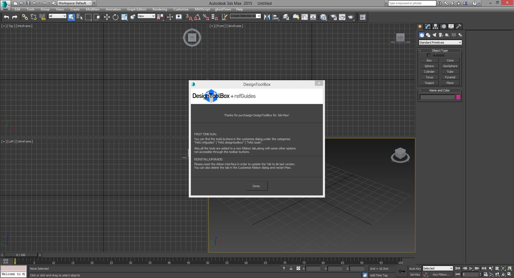Click the Undo arrow in main toolbar

(6, 17)
